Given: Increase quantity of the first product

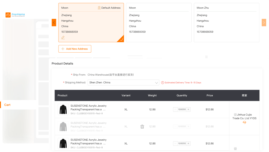Looking at the screenshot, I should tap(188, 109).
